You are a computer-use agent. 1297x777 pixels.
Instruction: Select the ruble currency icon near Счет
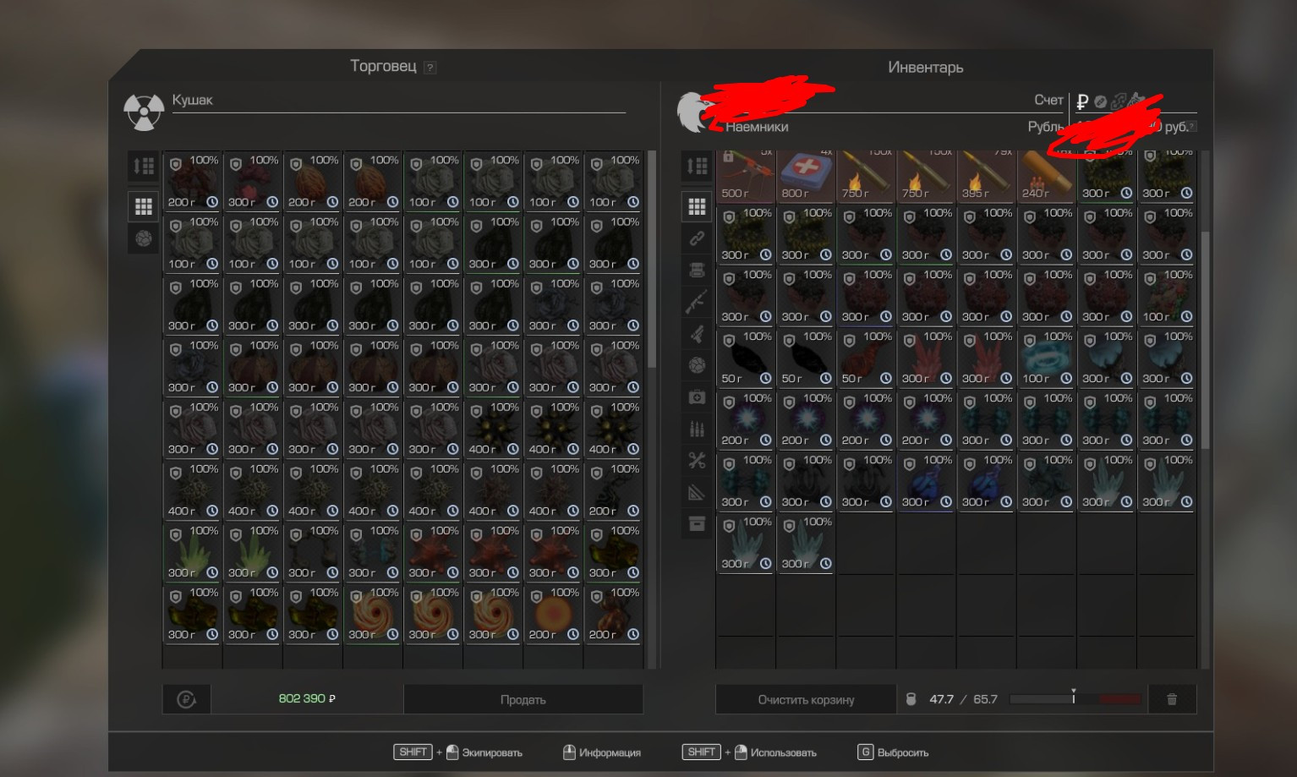(x=1082, y=101)
